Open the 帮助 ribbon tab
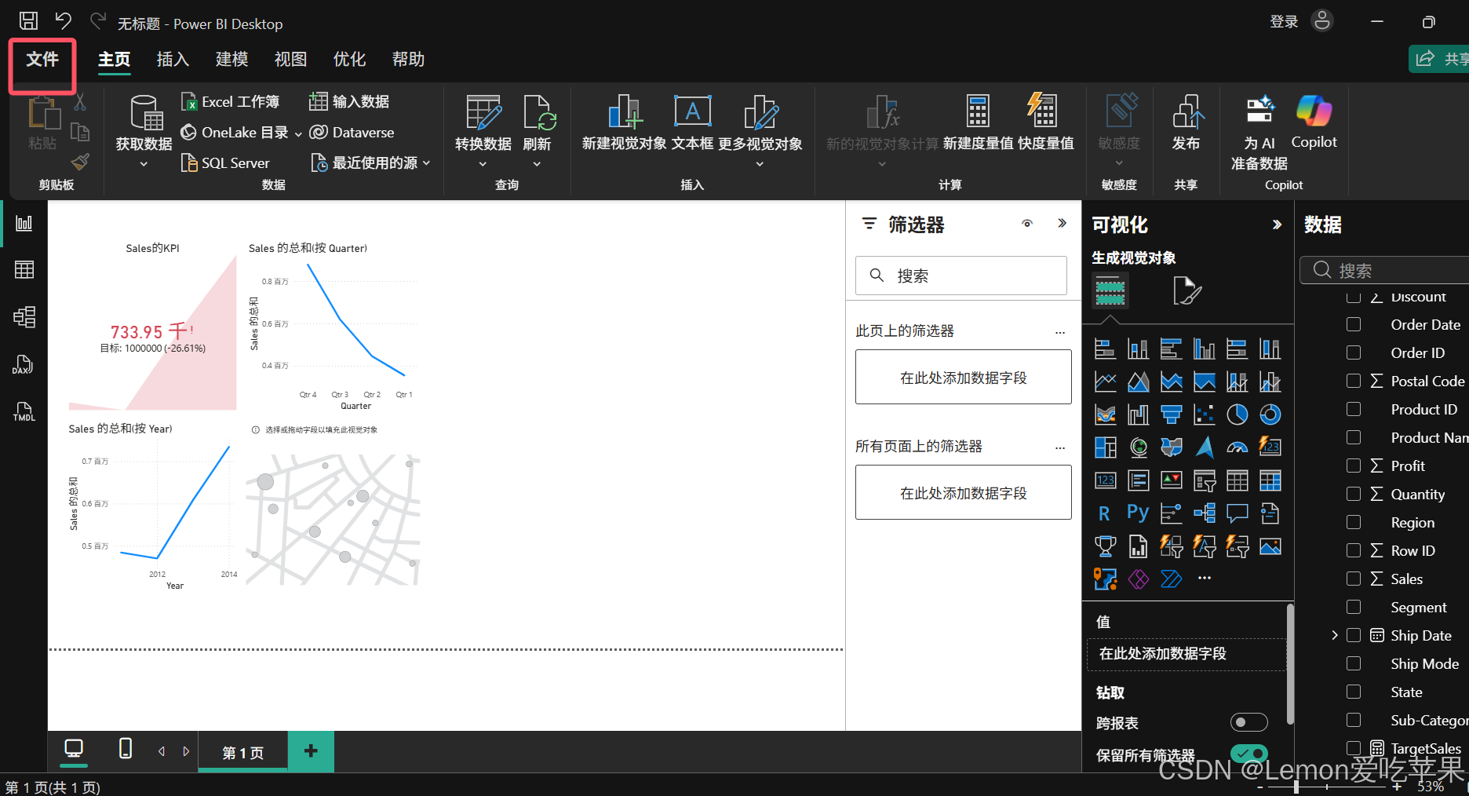The image size is (1469, 796). (x=408, y=60)
